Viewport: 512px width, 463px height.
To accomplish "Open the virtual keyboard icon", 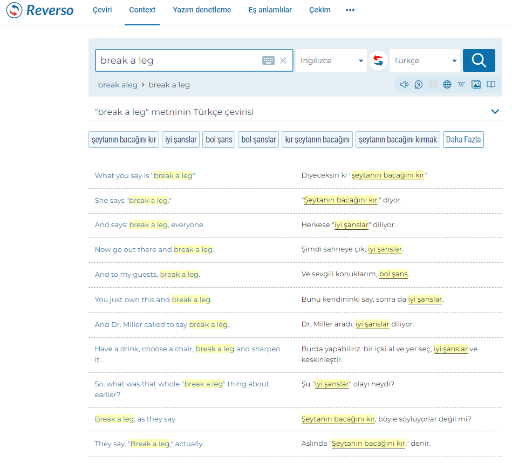I will (268, 60).
